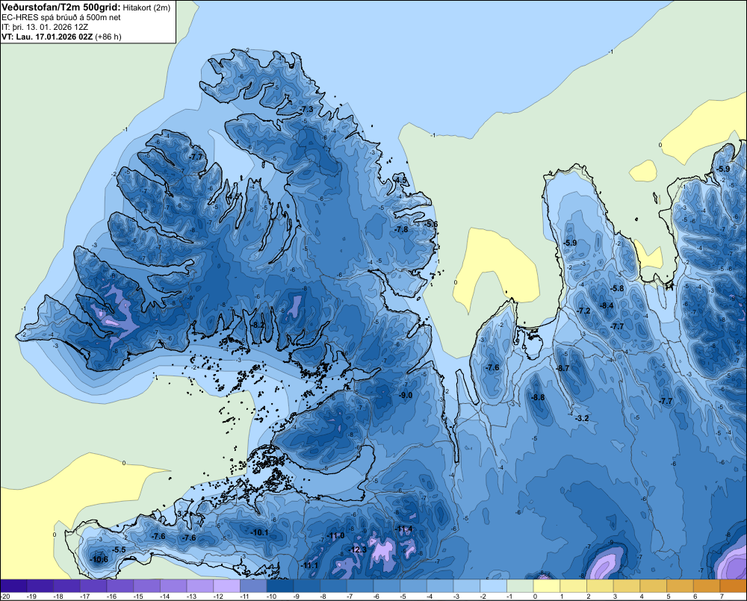Click the -12.3 station temperature value

click(x=358, y=549)
